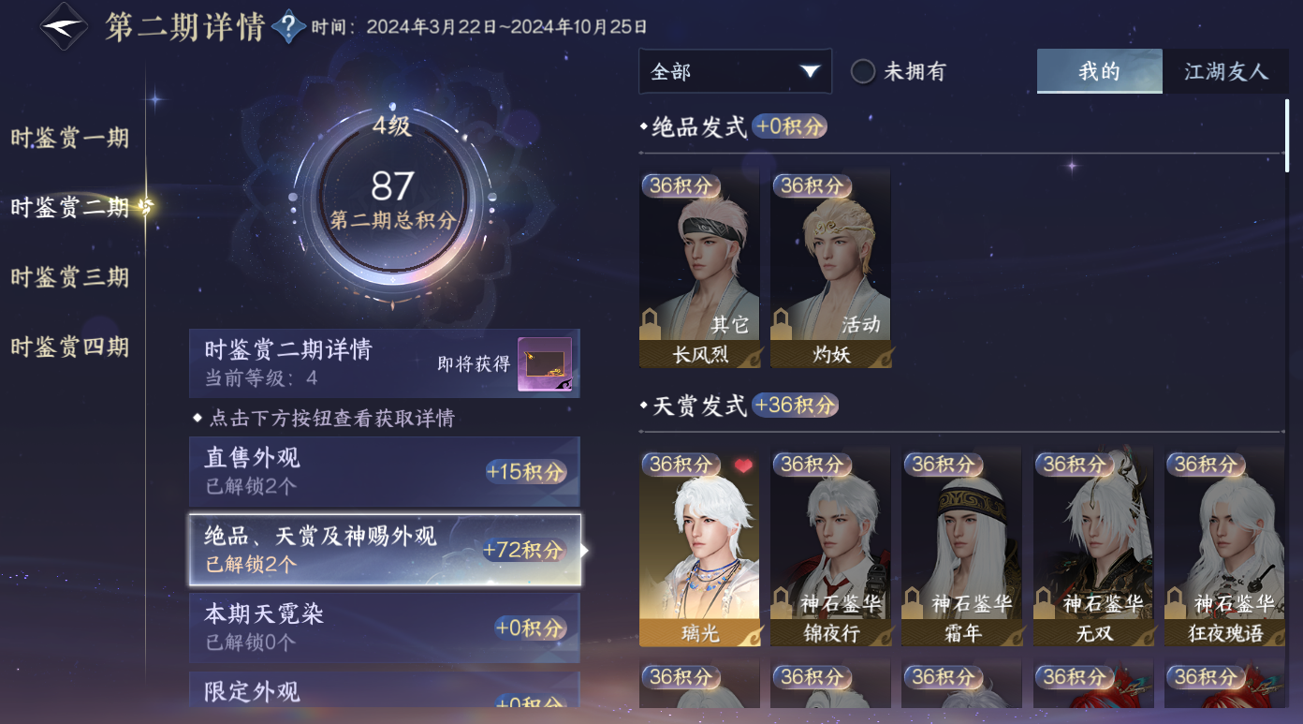Switch to the 江湖友人 tab

point(1225,71)
